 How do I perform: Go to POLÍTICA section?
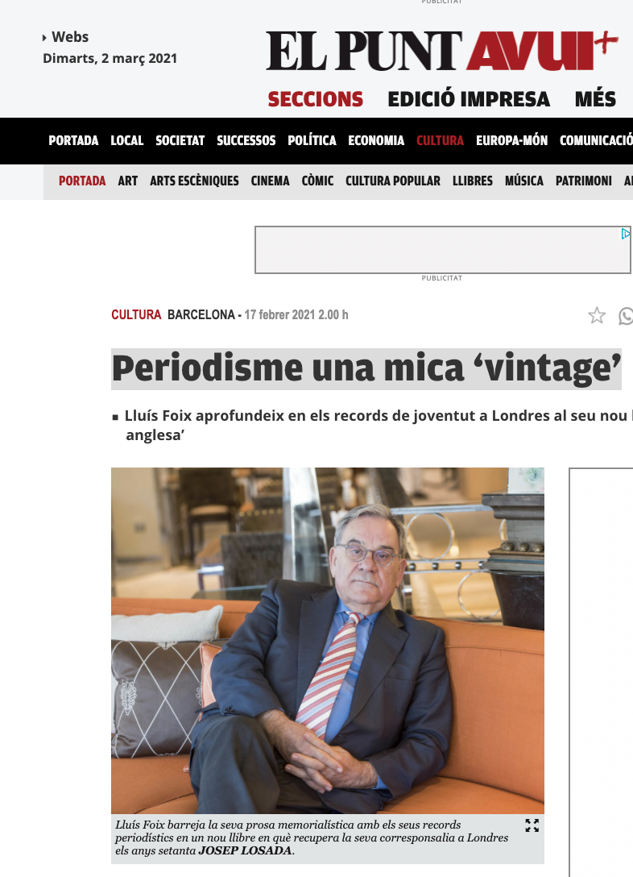click(x=312, y=140)
